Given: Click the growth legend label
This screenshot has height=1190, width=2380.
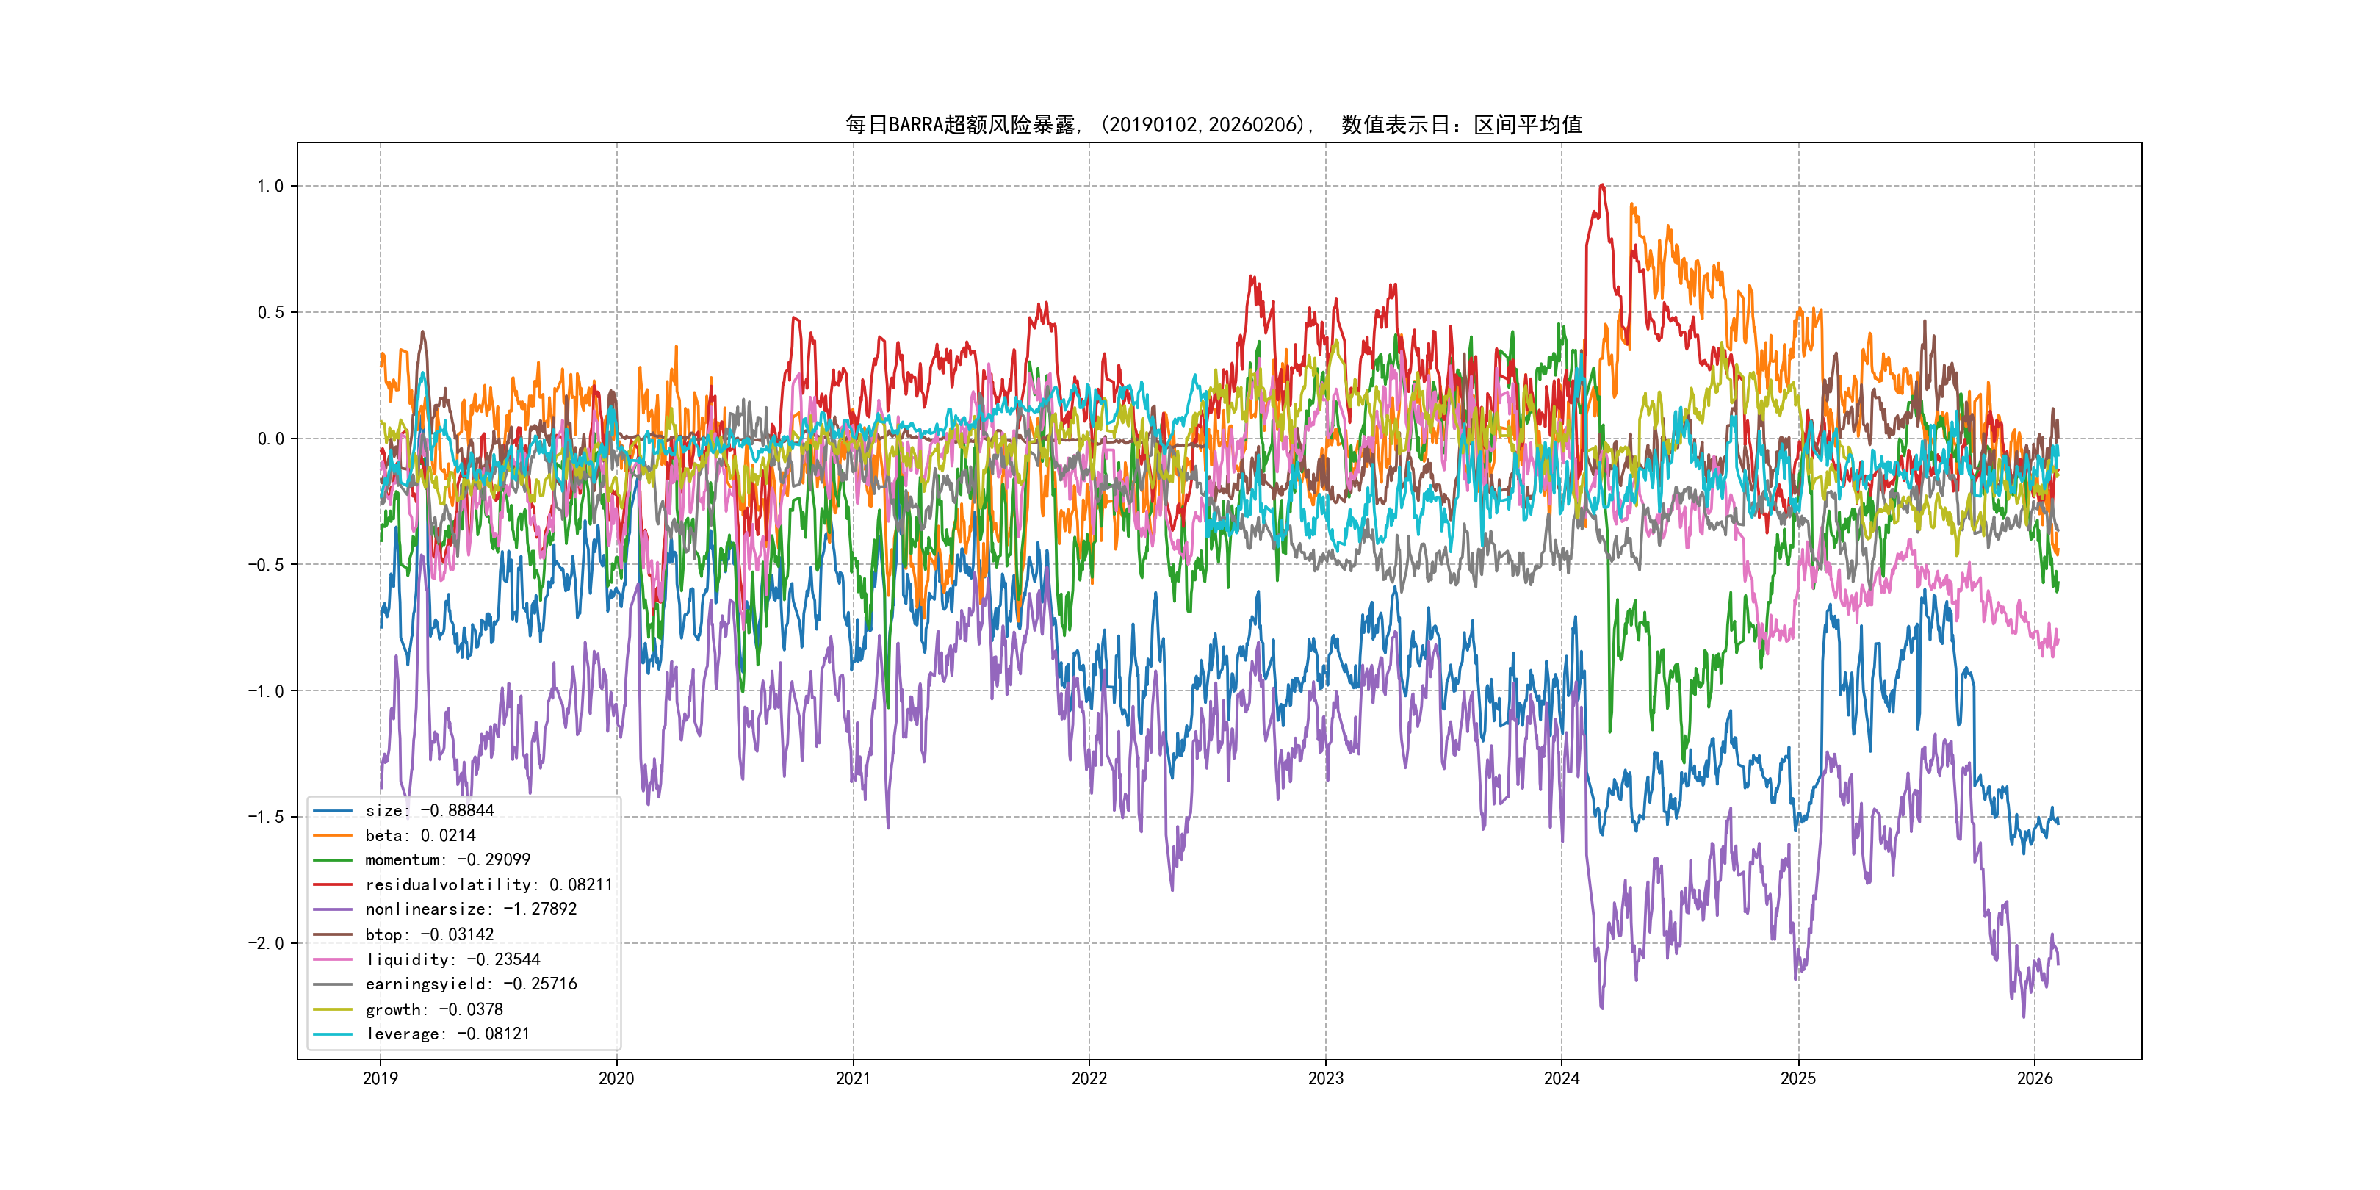Looking at the screenshot, I should point(434,1010).
